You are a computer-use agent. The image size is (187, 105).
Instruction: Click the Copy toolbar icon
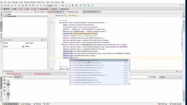click(23, 6)
